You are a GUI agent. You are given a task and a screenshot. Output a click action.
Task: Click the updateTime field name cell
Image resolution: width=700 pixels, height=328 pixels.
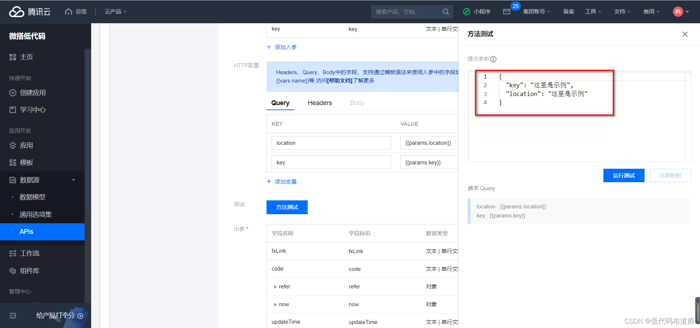[x=286, y=322]
